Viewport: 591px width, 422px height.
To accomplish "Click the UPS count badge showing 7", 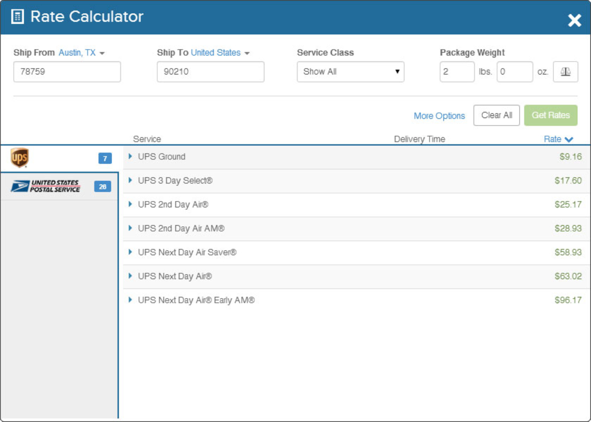I will (x=105, y=158).
